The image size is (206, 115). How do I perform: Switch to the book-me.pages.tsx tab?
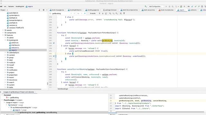tap(58, 10)
